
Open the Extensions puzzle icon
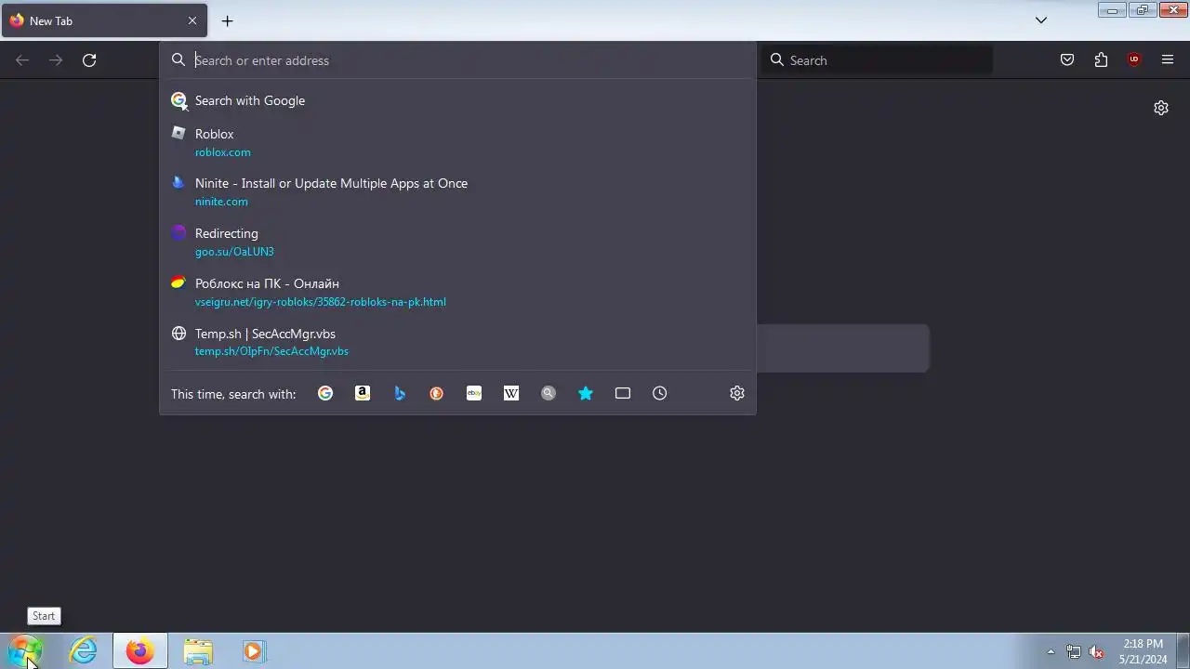1101,60
